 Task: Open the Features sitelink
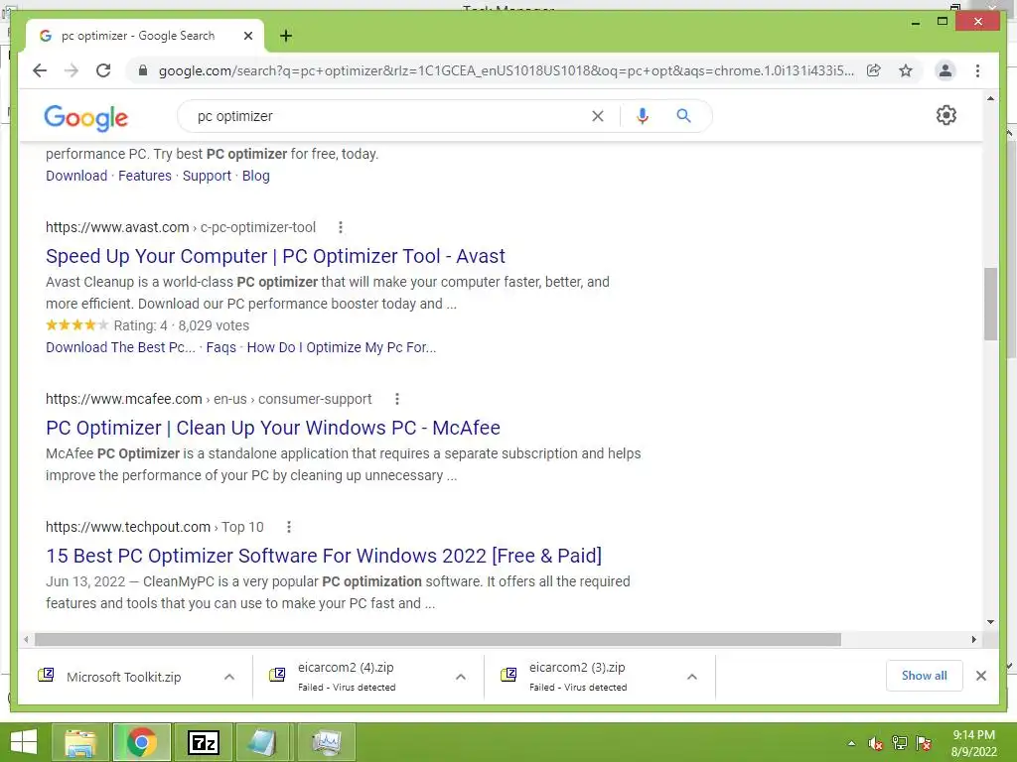point(145,176)
